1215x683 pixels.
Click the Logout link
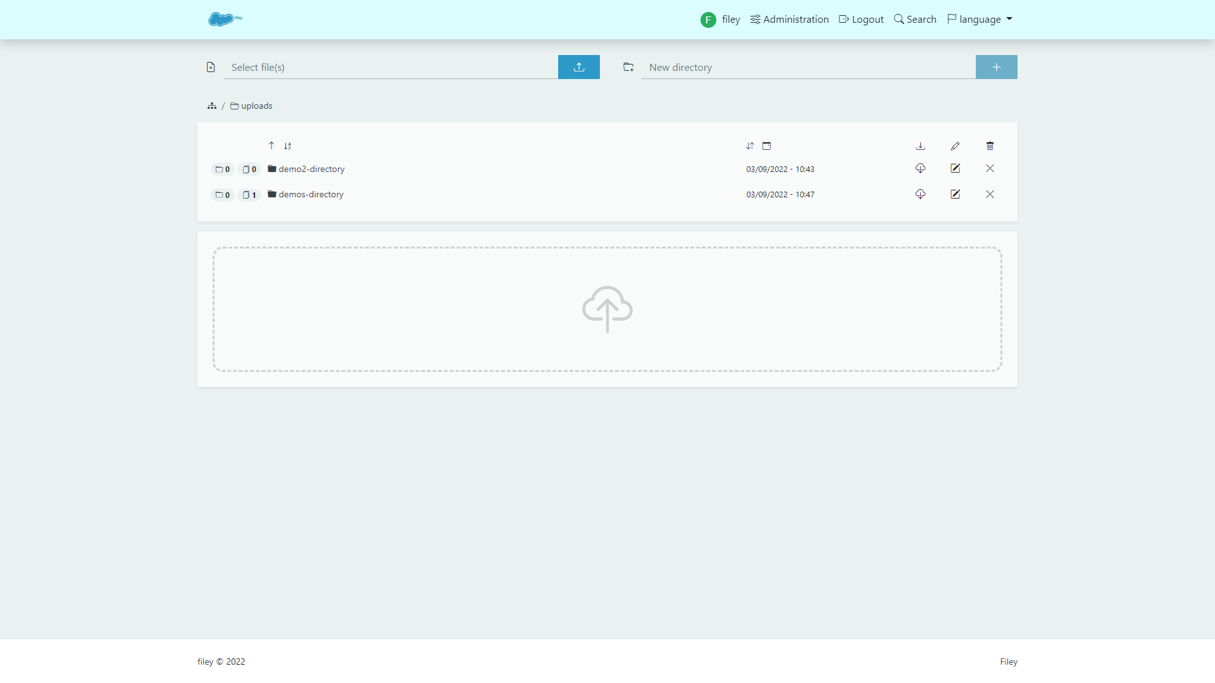point(861,19)
